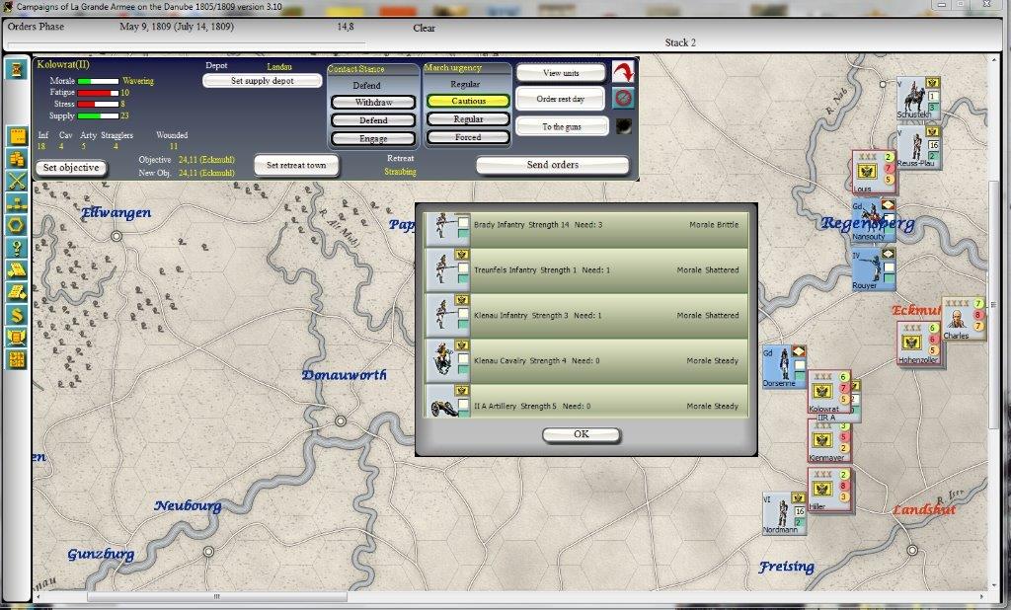Select the crossed swords battle icon
Image resolution: width=1011 pixels, height=610 pixels.
17,182
